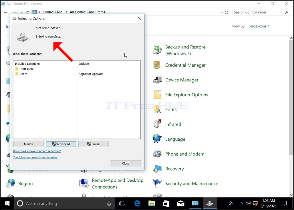This screenshot has height=210, width=294.
Task: Pause indexing with the Pause button
Action: point(93,144)
